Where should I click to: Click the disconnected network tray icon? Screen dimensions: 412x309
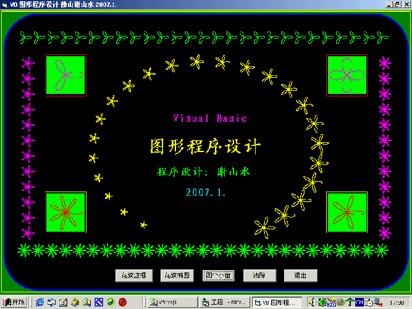click(378, 302)
